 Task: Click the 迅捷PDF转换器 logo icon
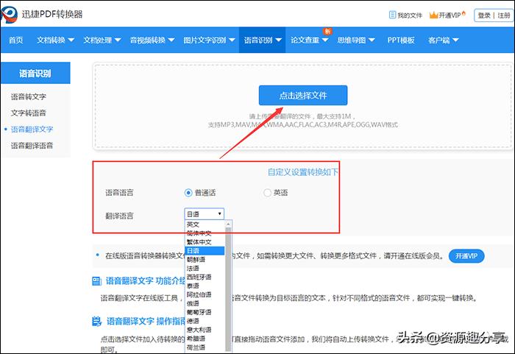click(x=9, y=15)
